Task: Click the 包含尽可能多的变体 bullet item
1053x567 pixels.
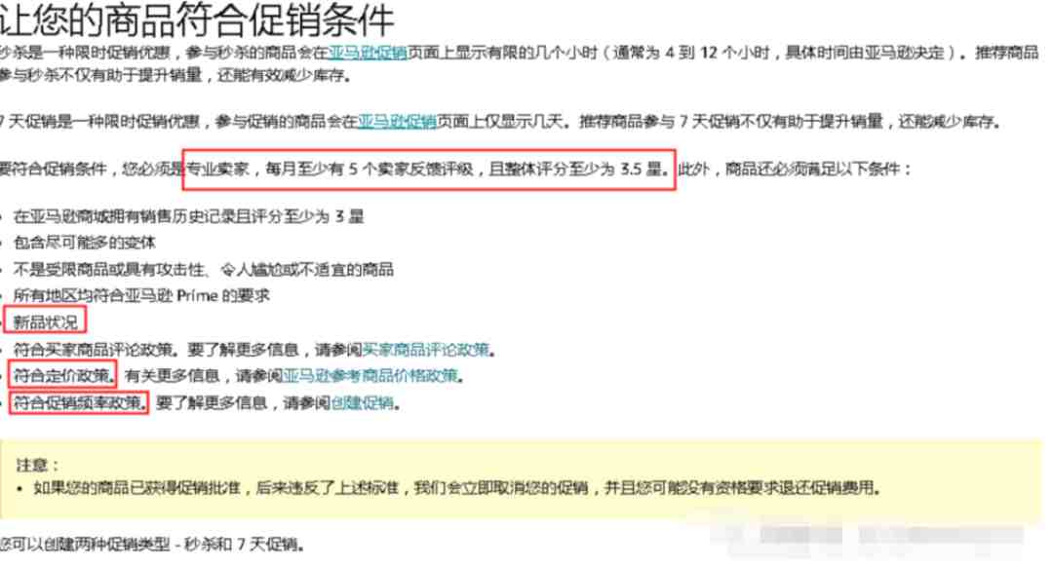Action: (85, 243)
